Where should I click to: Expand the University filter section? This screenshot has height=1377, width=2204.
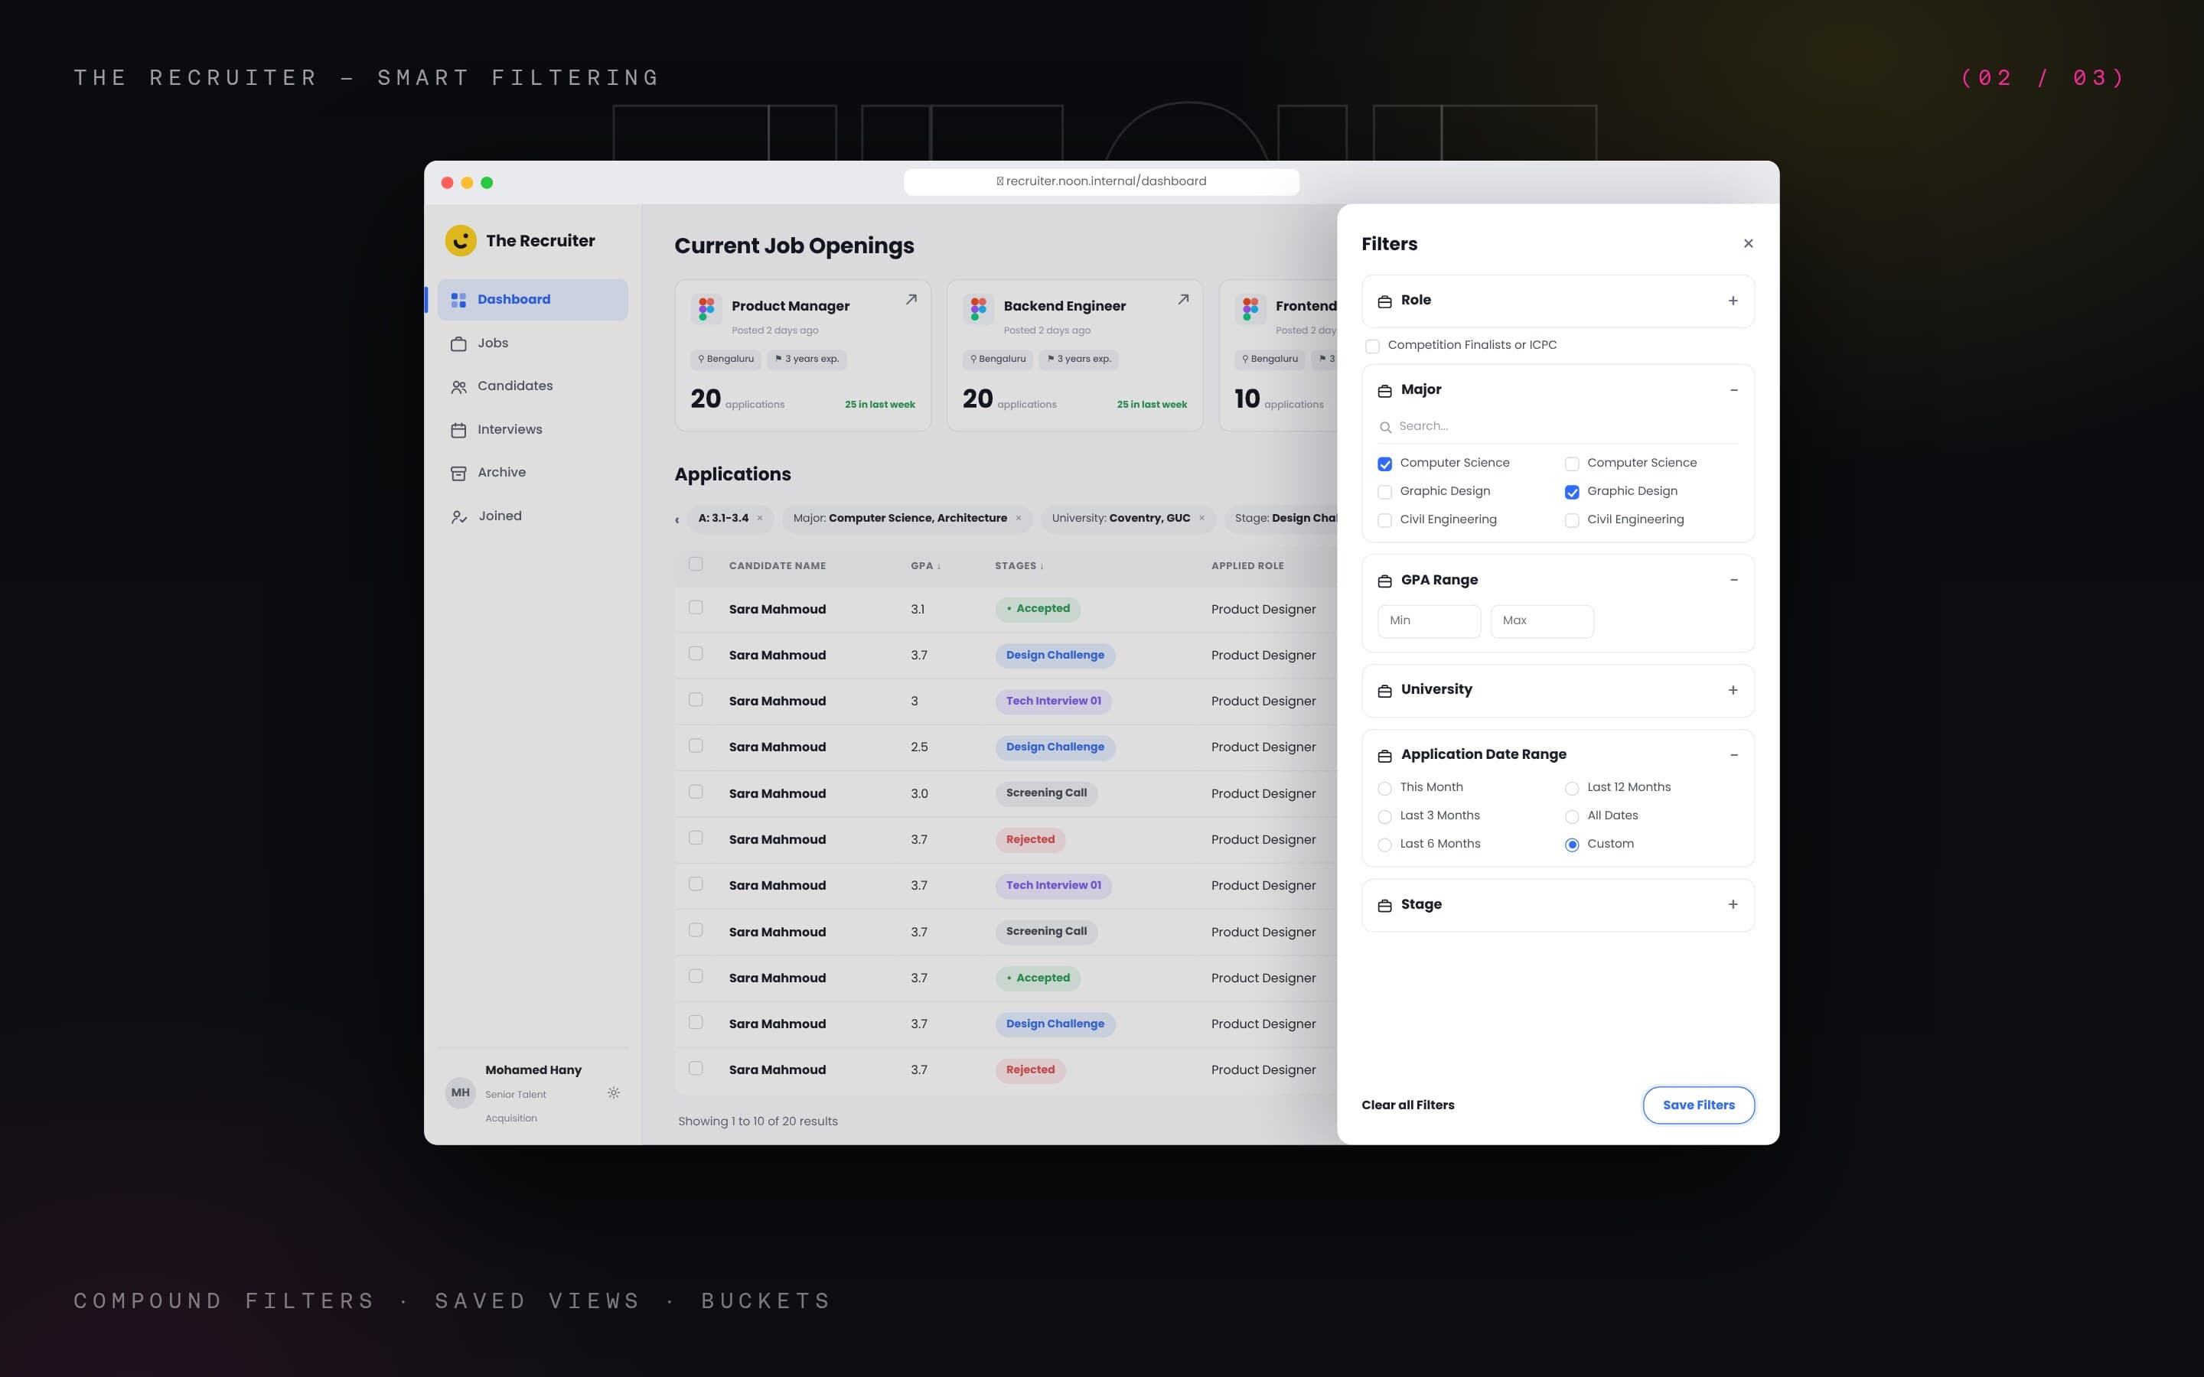click(x=1733, y=690)
